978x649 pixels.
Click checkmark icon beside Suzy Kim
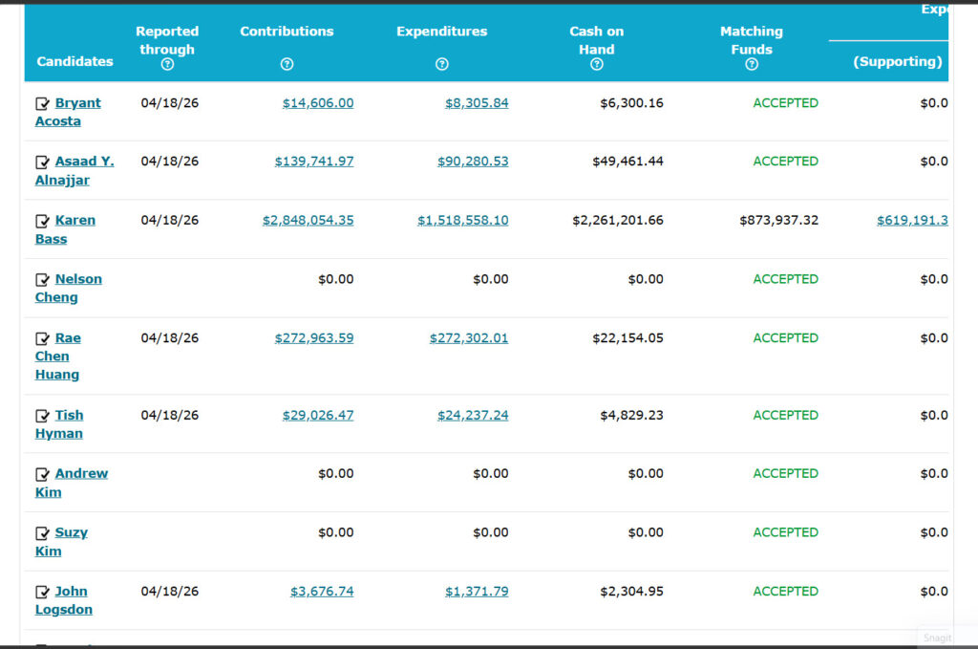point(42,533)
